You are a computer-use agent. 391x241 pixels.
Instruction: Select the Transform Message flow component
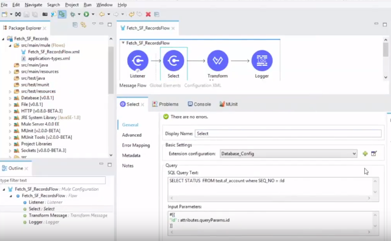[218, 60]
